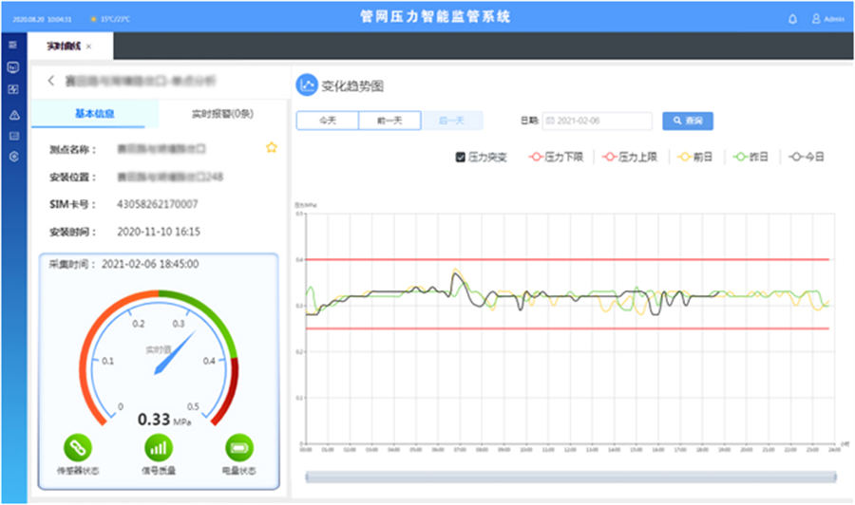Click the red upper limit line on chart
Screen dimensions: 855x505
tap(568, 259)
